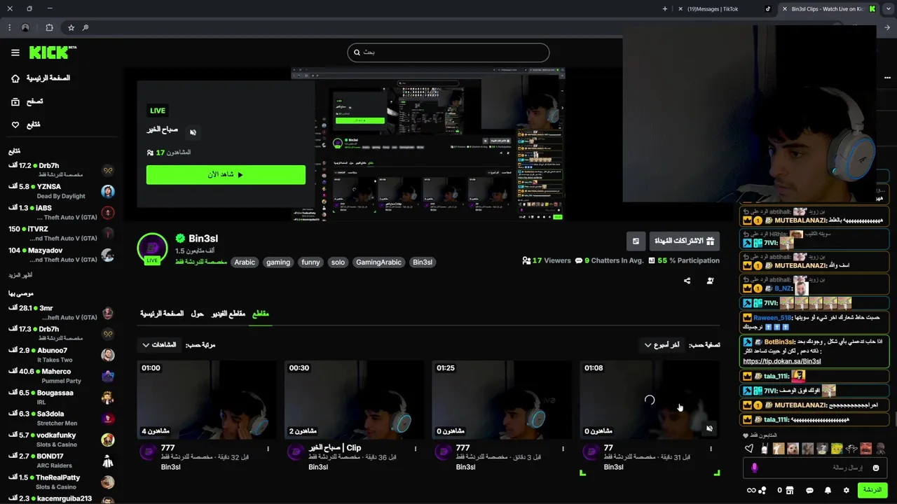This screenshot has width=897, height=504.
Task: Open the following heart icon in the sidebar
Action: 15,125
